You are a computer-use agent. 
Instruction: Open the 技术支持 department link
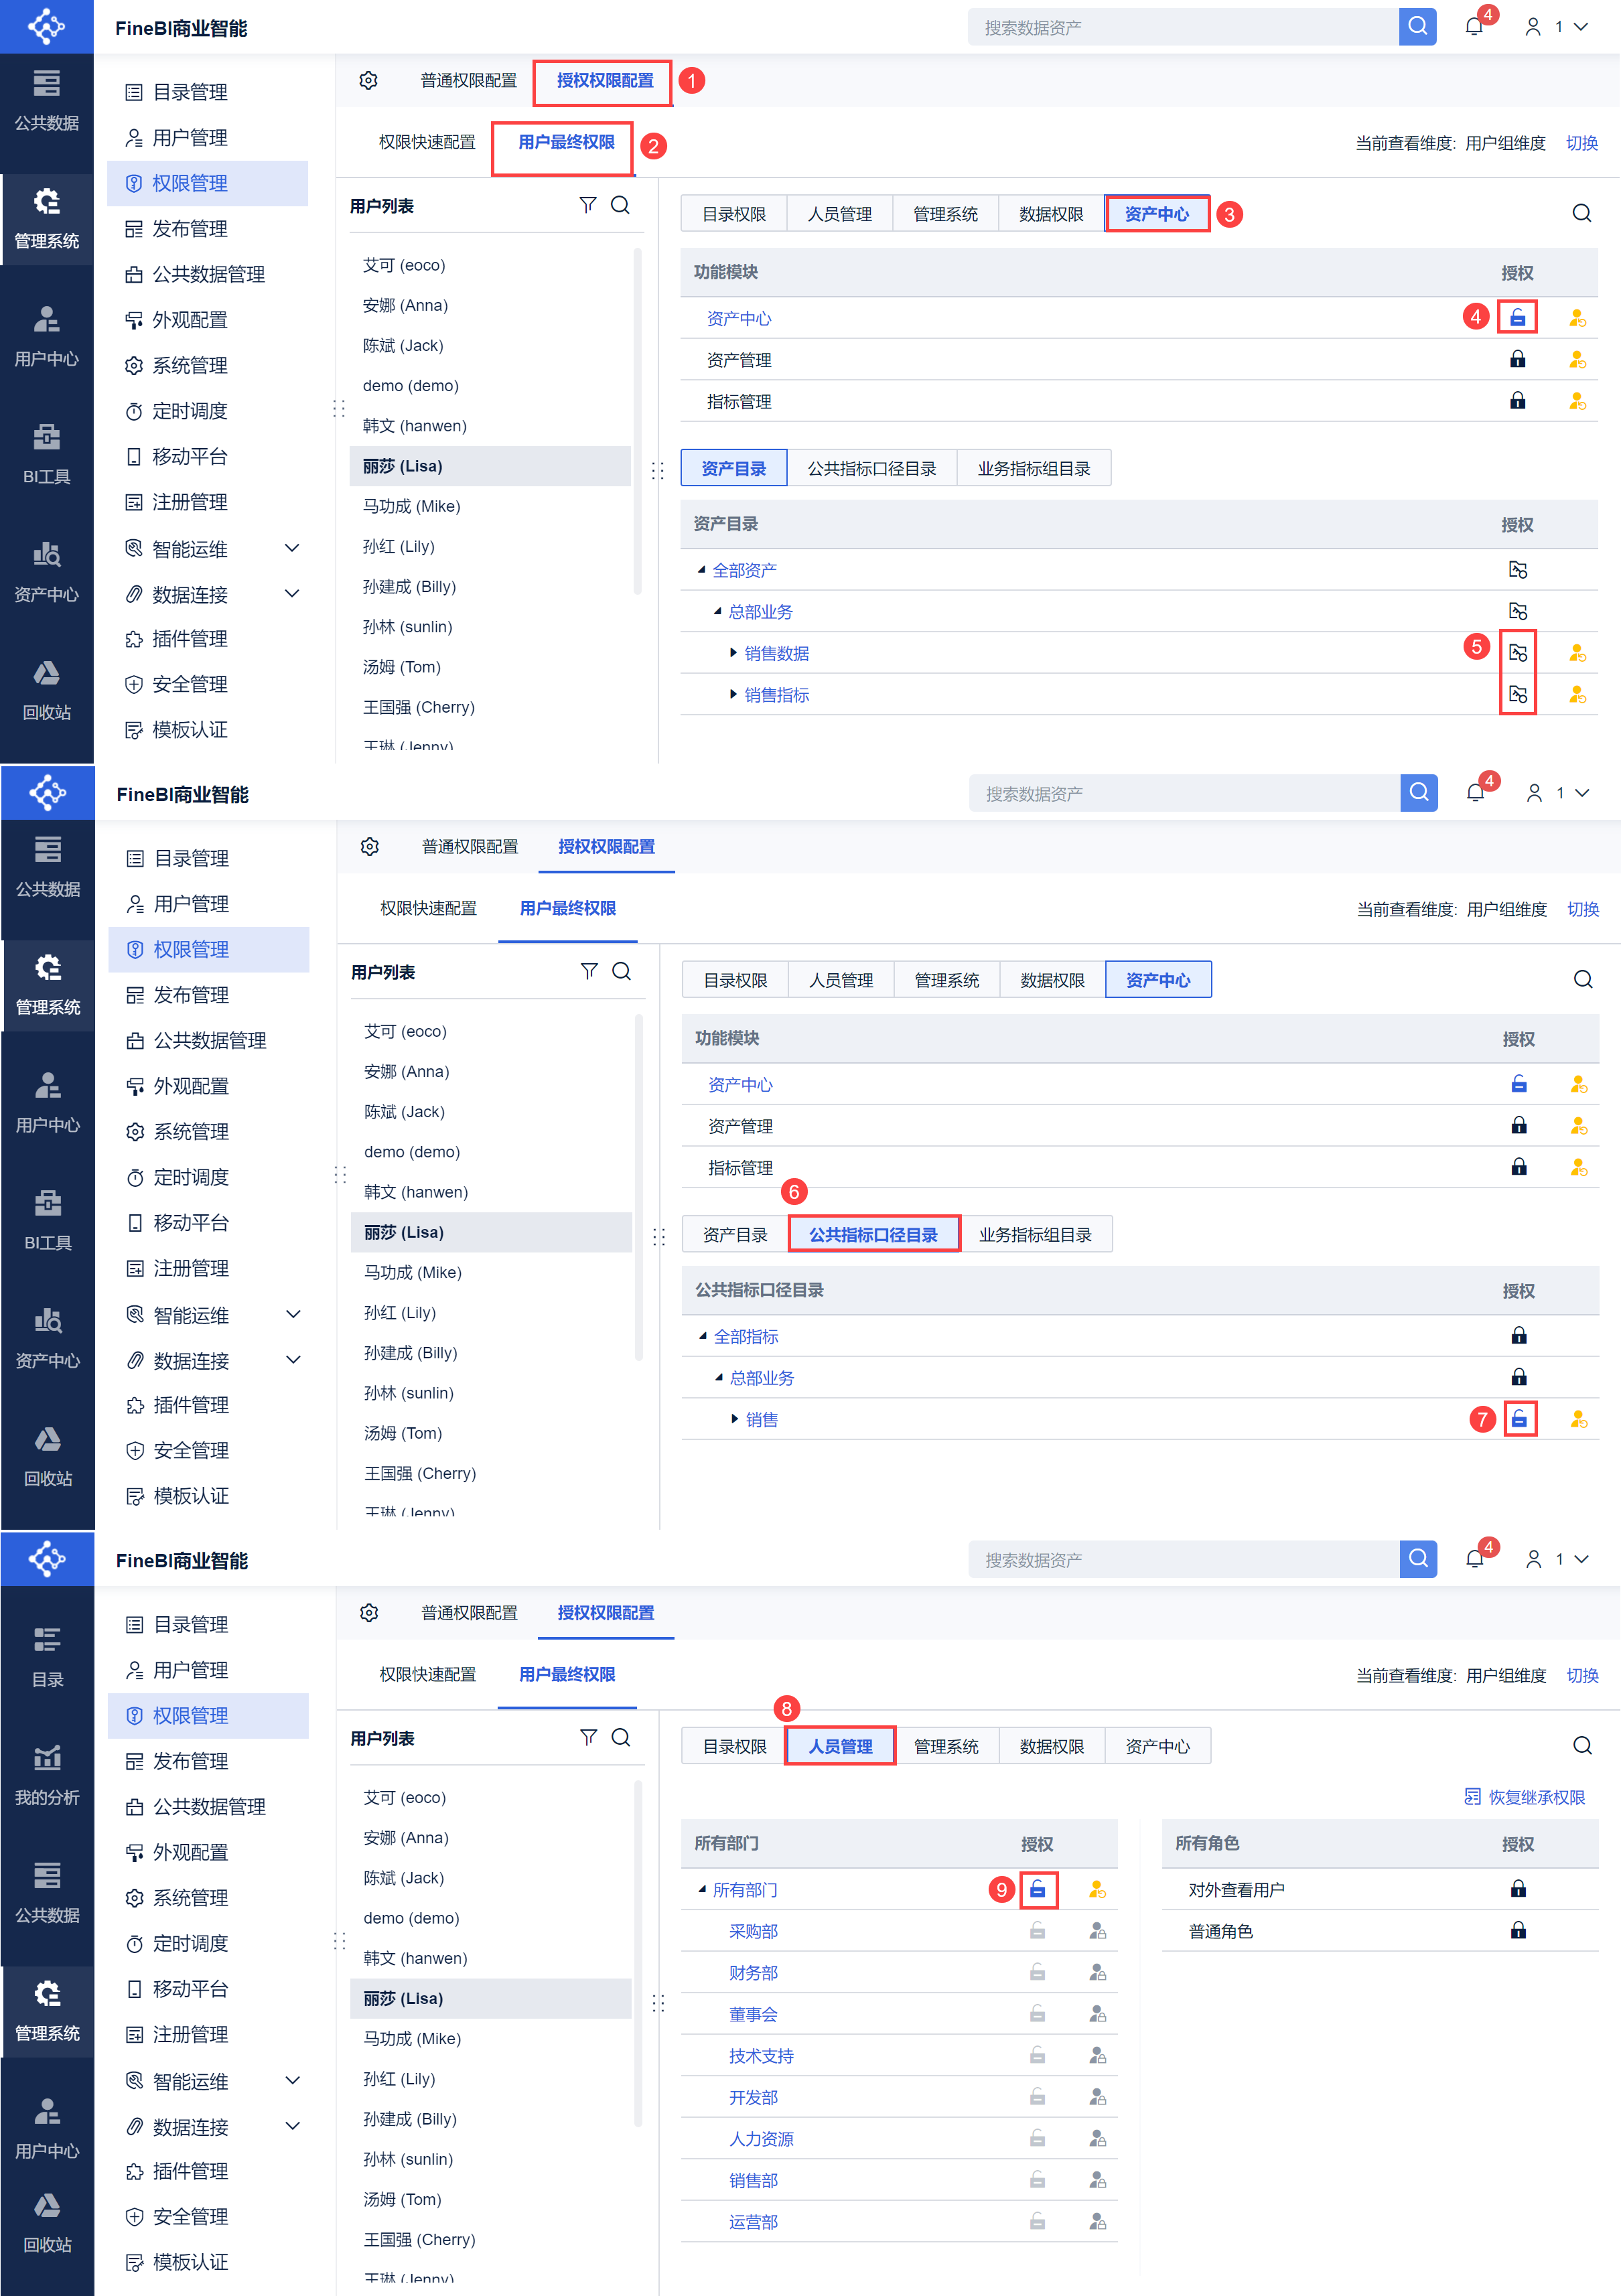760,2056
